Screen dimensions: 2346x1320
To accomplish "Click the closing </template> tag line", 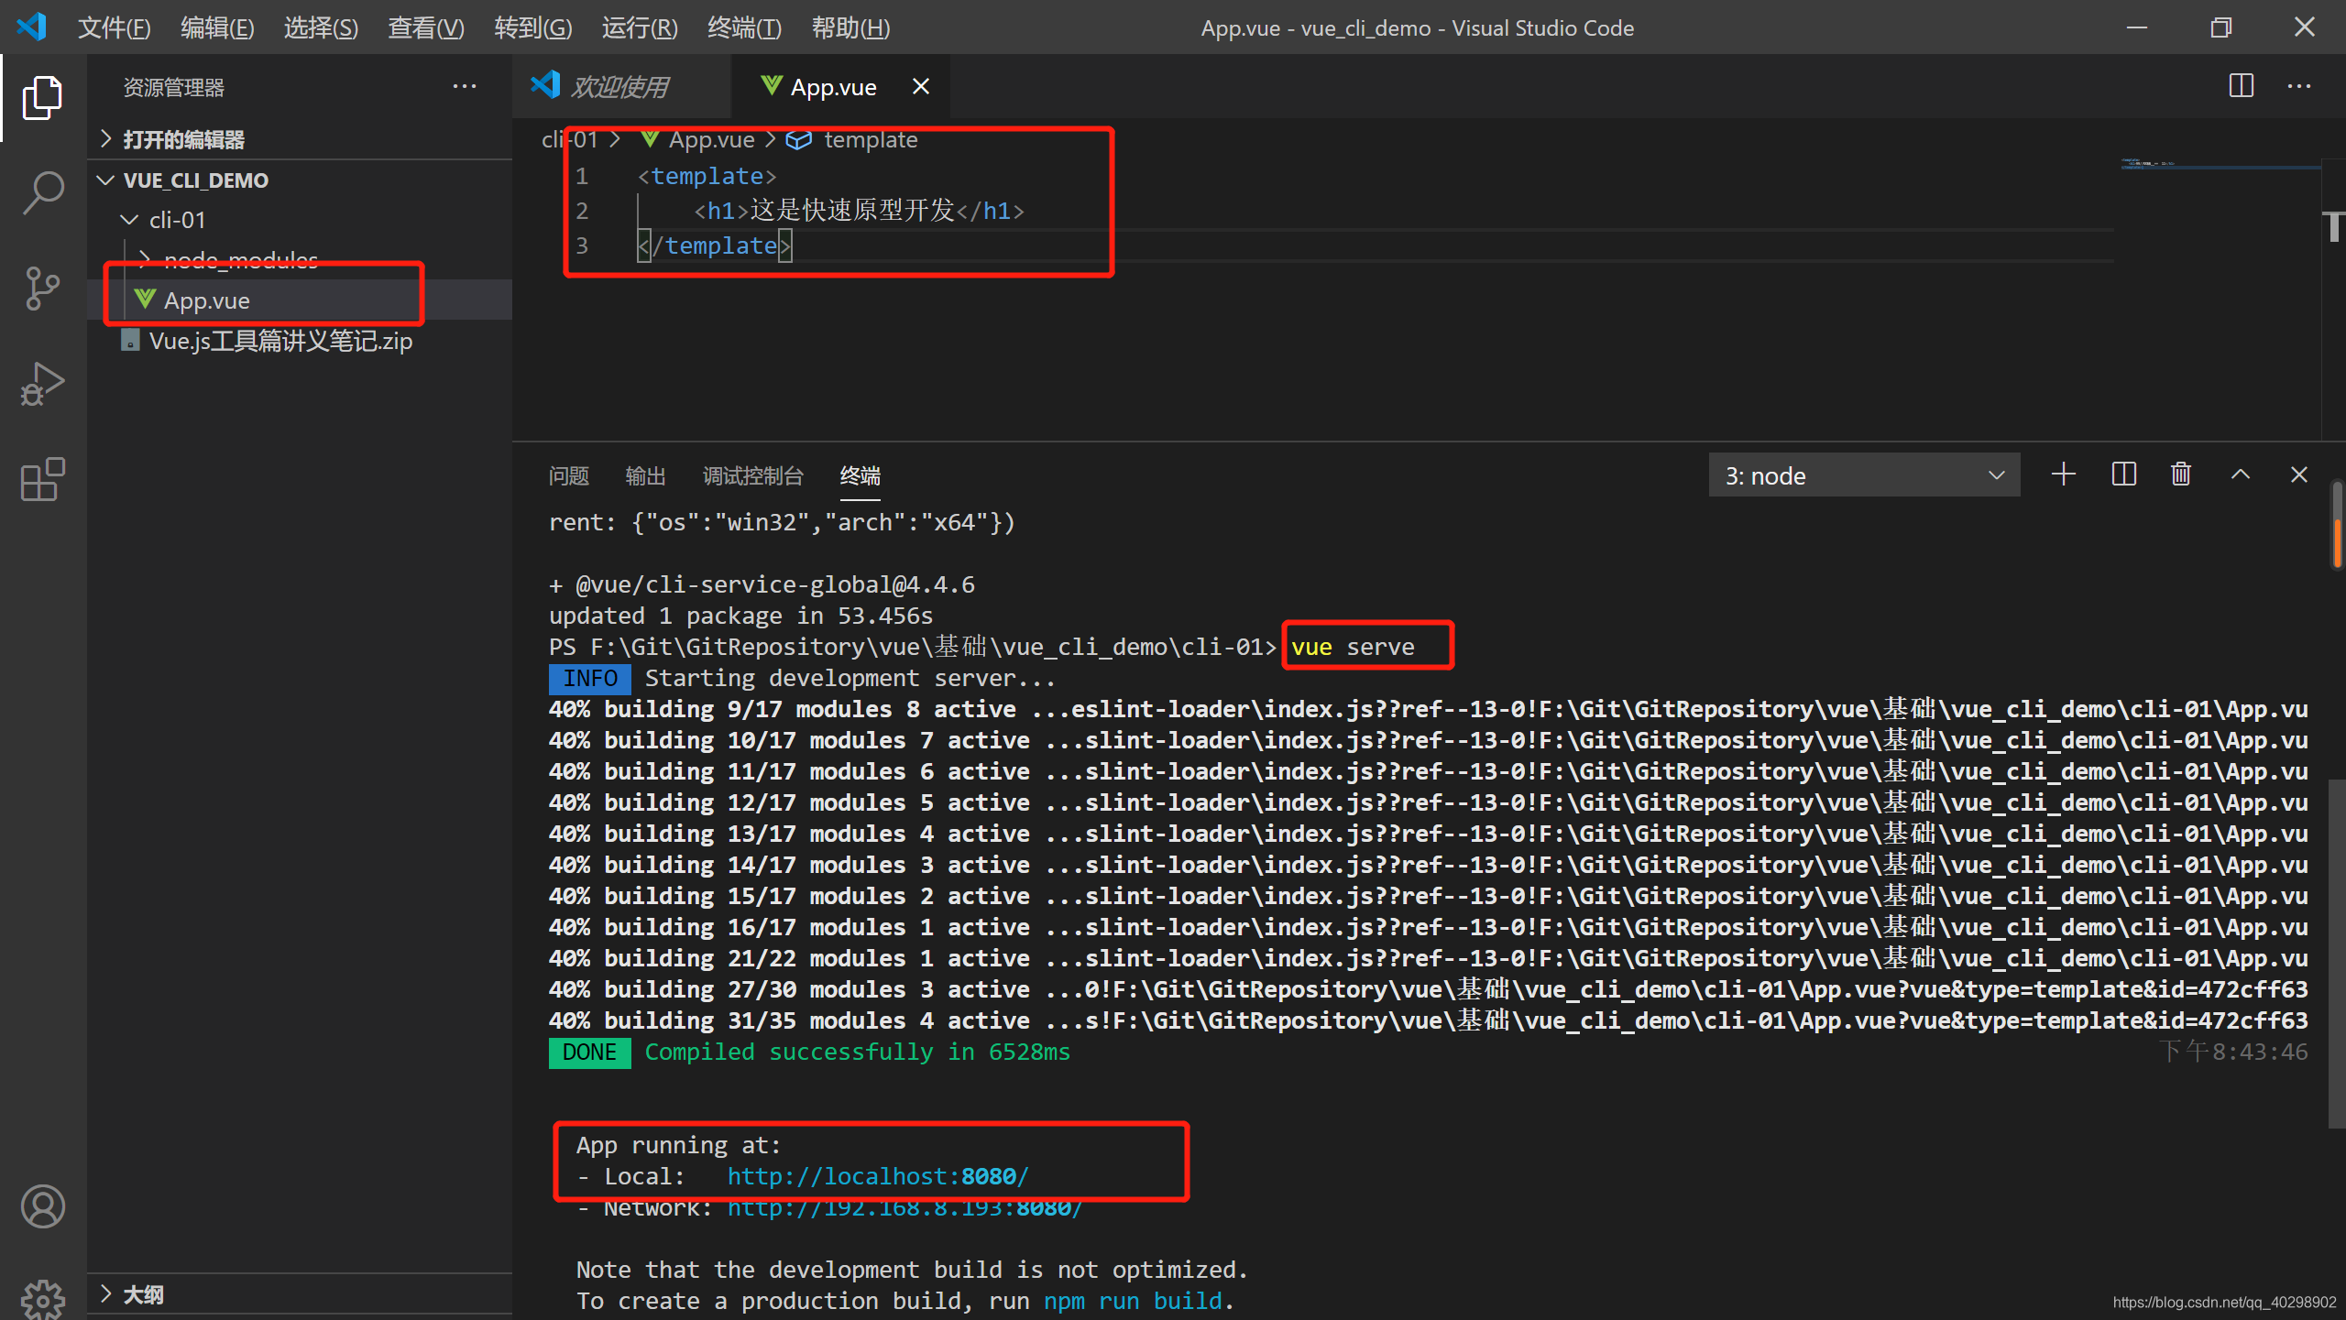I will point(715,245).
